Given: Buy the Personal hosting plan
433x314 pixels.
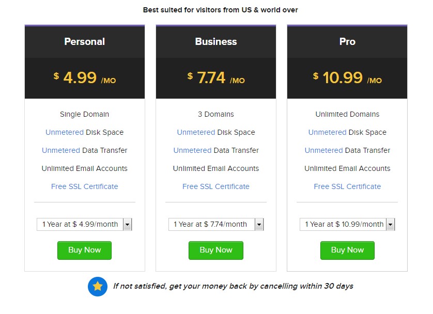Looking at the screenshot, I should click(x=84, y=250).
